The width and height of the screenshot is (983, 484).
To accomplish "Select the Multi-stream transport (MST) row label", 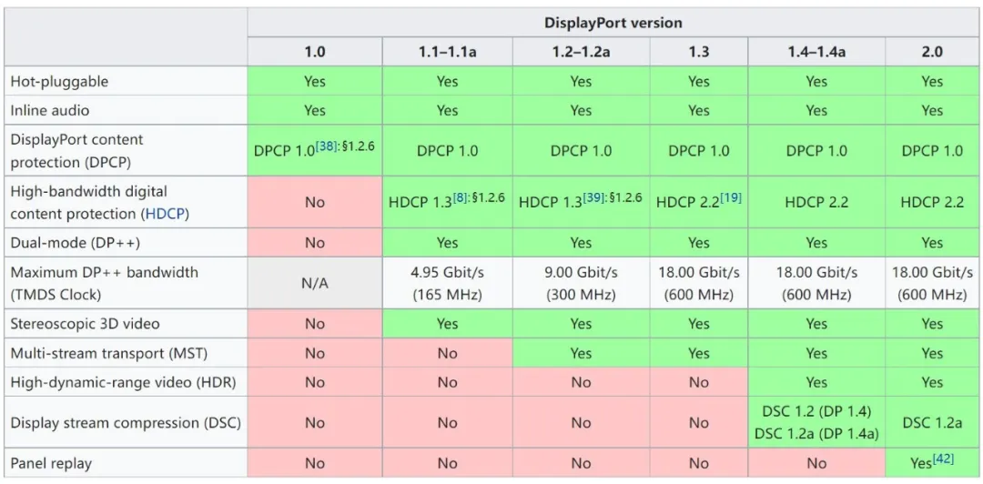I will [102, 353].
